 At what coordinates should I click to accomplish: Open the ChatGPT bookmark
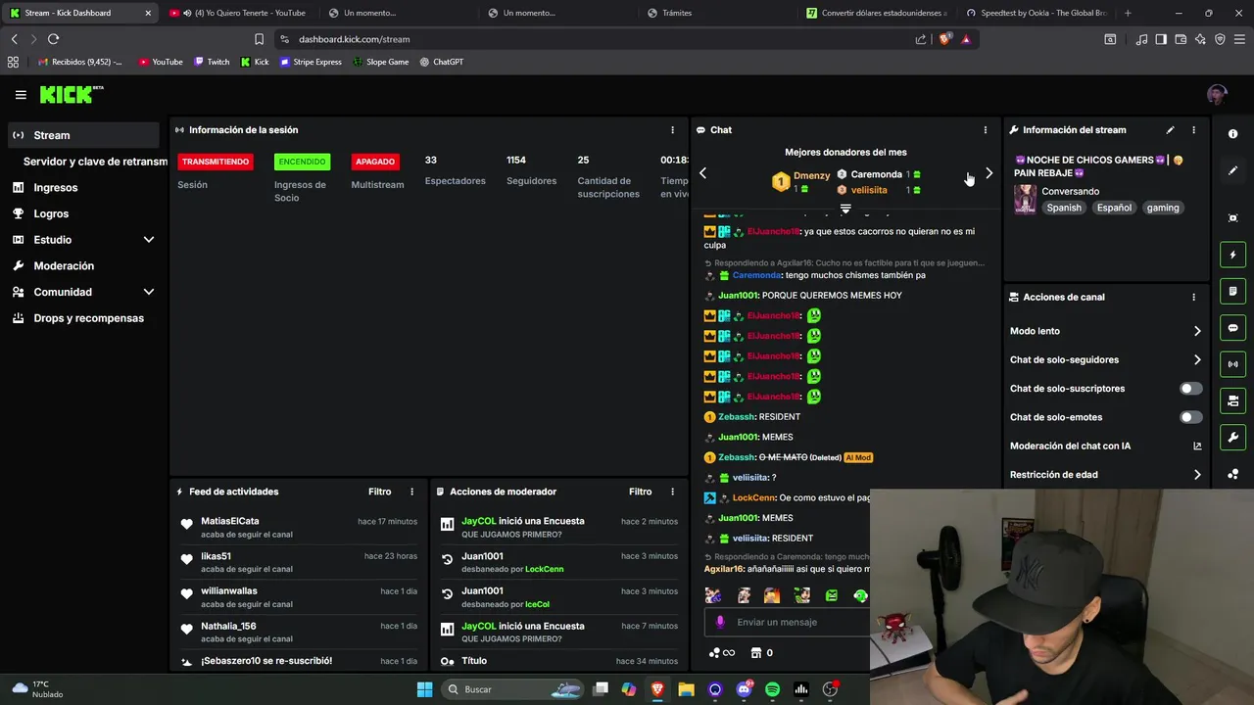tap(441, 62)
